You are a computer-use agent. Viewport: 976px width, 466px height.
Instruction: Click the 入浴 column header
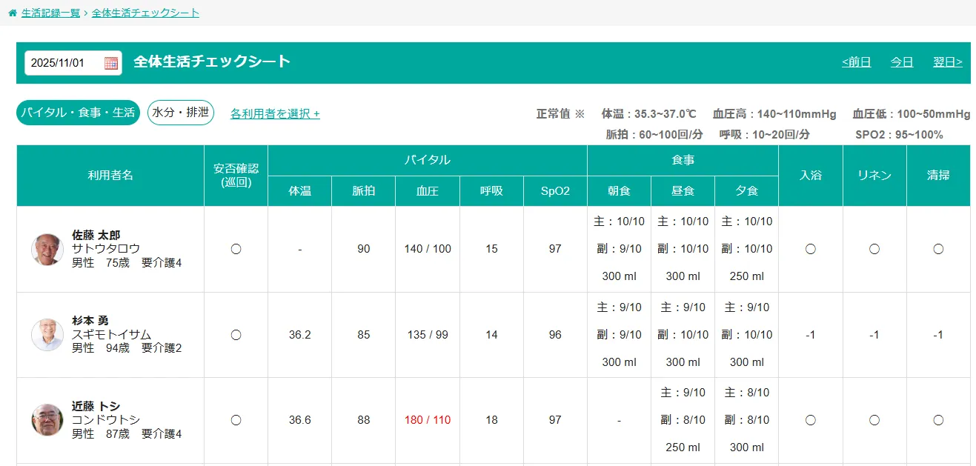[811, 176]
